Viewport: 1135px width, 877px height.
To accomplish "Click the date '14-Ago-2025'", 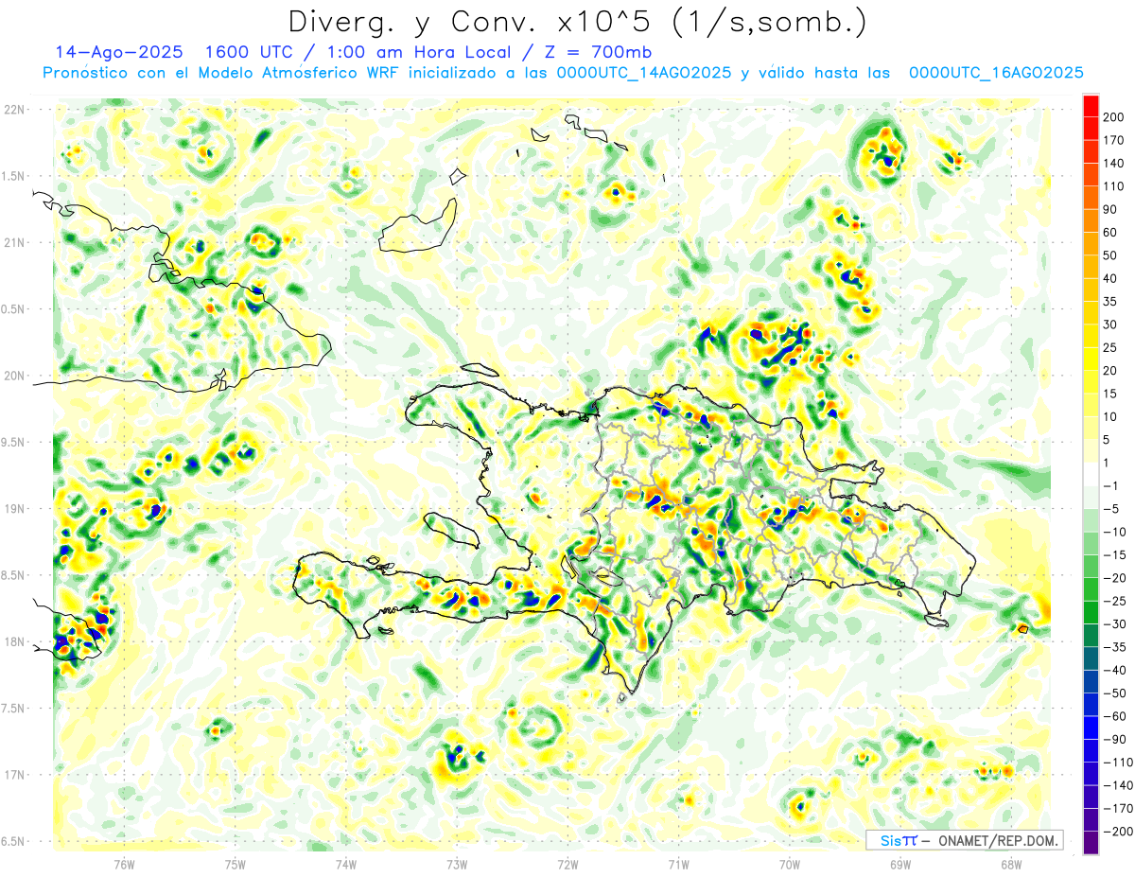I will click(x=121, y=51).
